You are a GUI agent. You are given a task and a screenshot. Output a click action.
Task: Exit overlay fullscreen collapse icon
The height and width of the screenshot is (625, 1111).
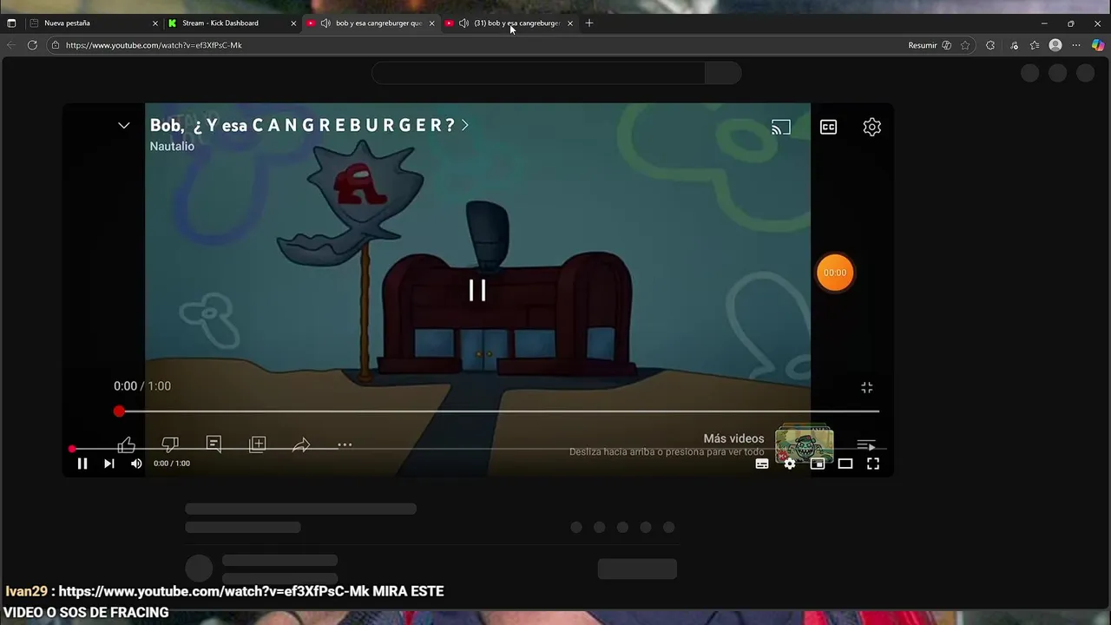pyautogui.click(x=866, y=387)
